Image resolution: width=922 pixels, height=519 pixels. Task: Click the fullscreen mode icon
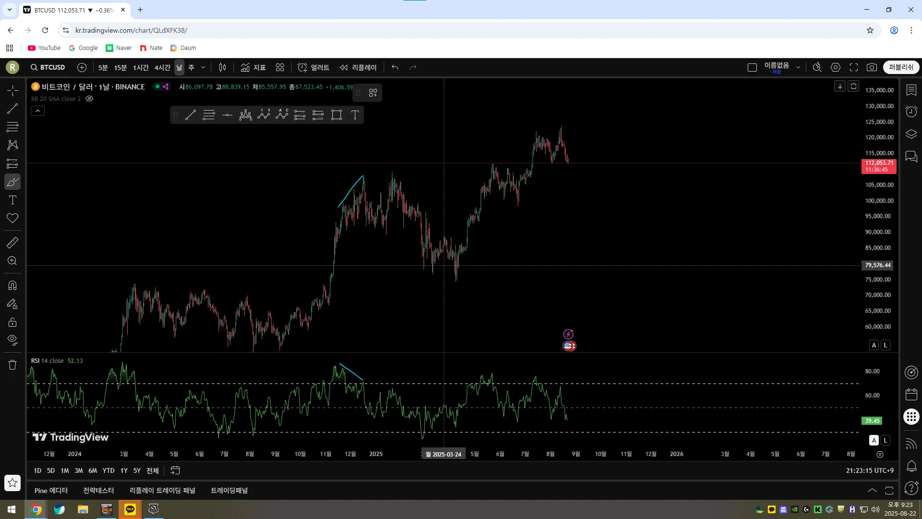click(x=854, y=67)
